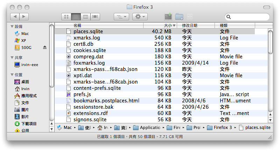Open irvin-eee shared computer
The width and height of the screenshot is (280, 151).
[26, 65]
